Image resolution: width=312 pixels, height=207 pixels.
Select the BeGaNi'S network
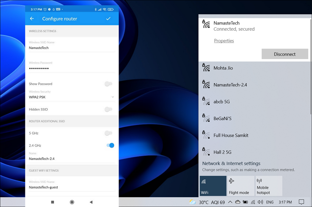coord(255,118)
